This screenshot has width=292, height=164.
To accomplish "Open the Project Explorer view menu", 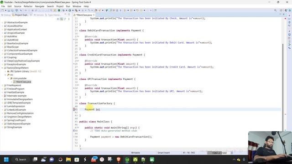I will tap(69, 19).
